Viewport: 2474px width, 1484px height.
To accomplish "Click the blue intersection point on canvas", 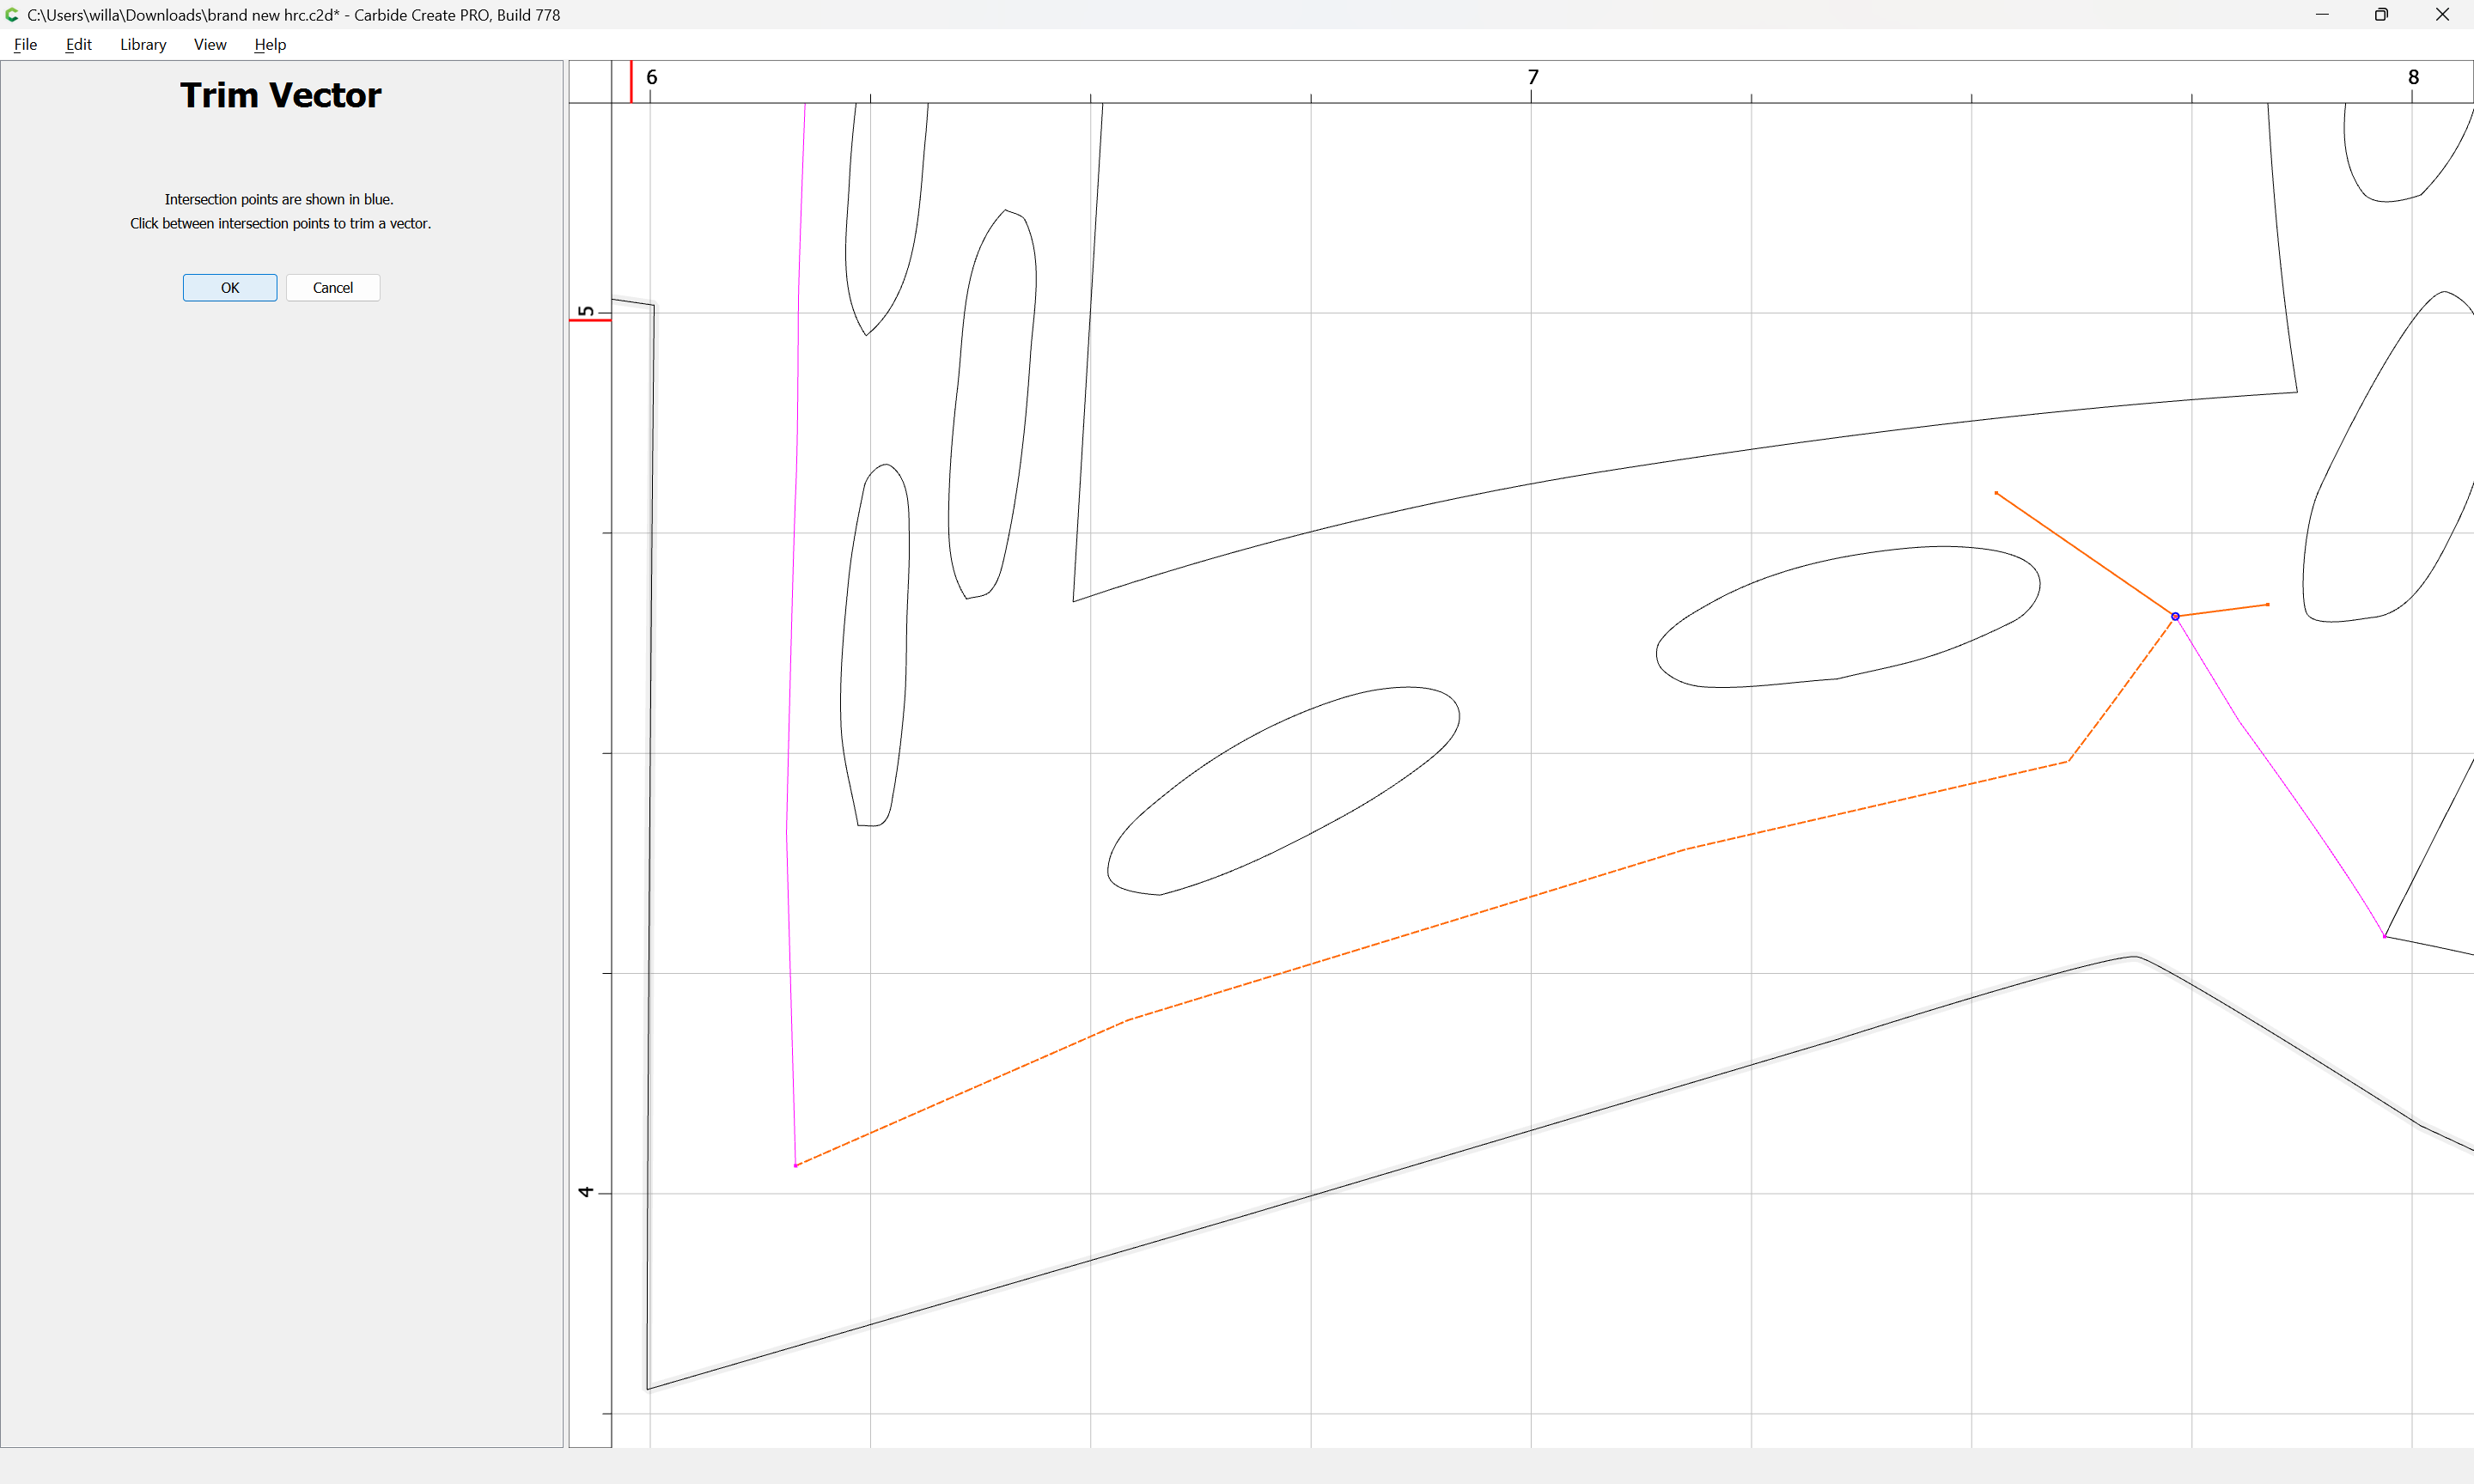I will [2175, 617].
